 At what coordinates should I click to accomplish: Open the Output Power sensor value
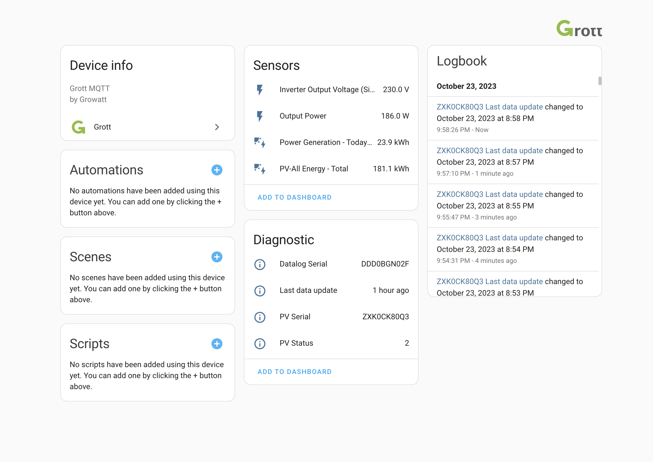pos(395,116)
